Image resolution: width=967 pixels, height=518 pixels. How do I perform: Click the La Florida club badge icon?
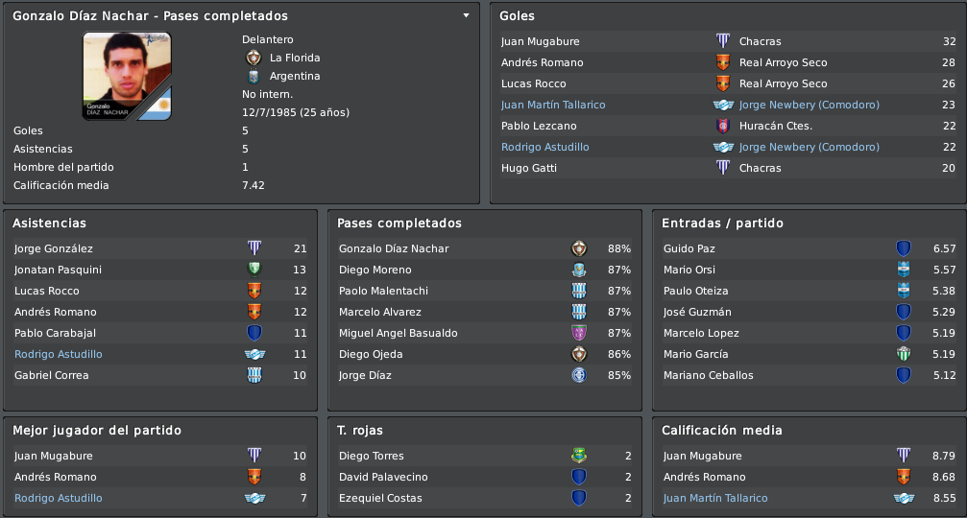tap(254, 58)
